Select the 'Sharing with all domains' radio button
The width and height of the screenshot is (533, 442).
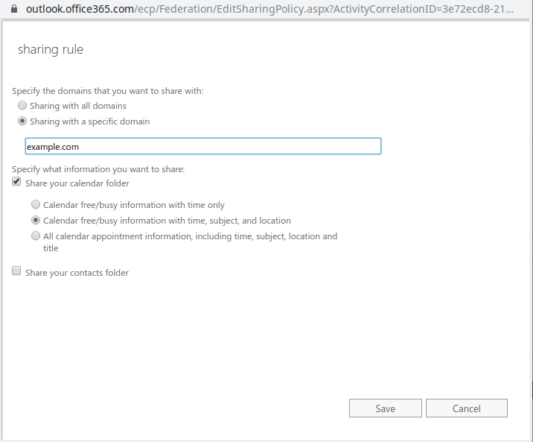(x=22, y=106)
